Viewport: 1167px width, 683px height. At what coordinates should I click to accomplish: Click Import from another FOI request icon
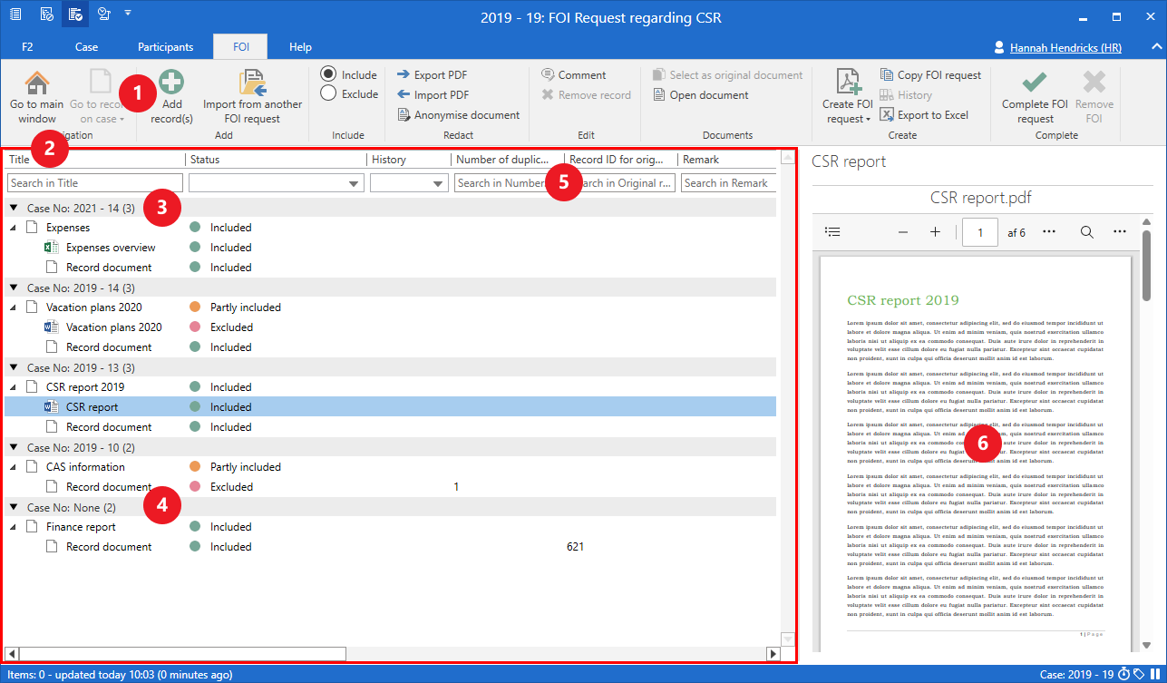click(252, 83)
